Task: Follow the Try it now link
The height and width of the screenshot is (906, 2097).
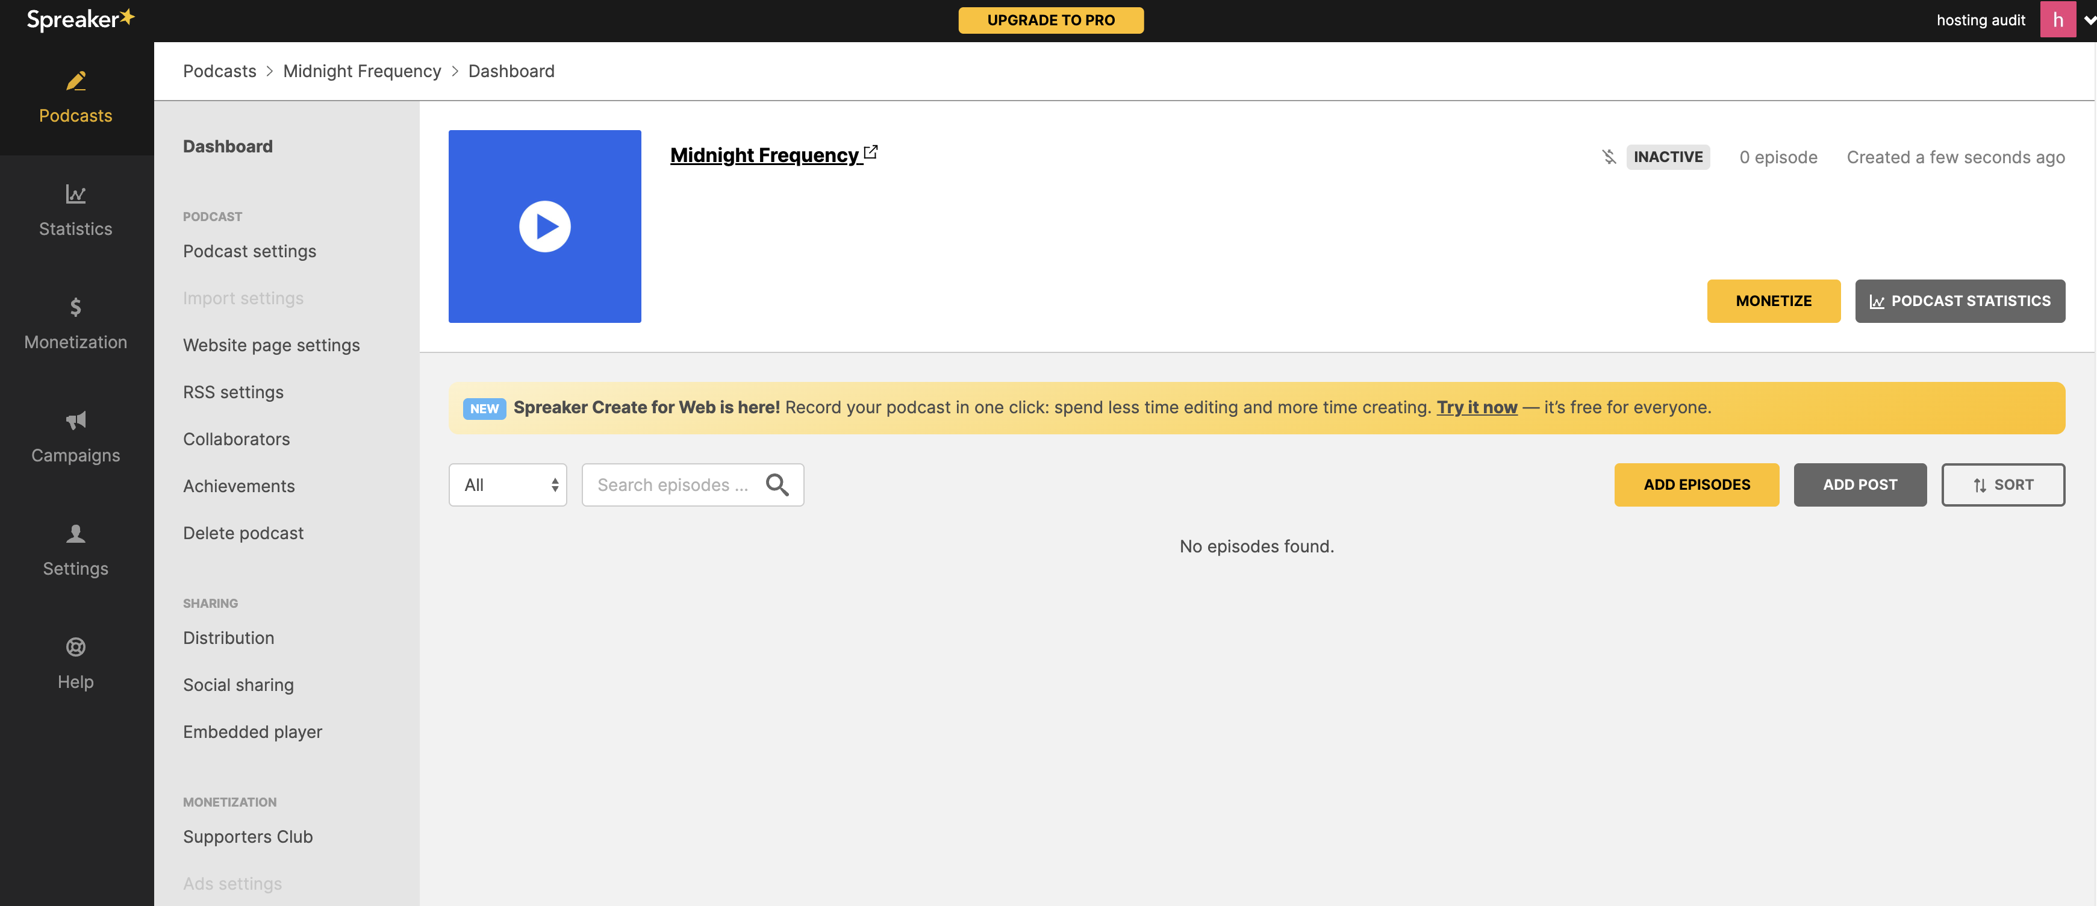Action: click(1476, 407)
